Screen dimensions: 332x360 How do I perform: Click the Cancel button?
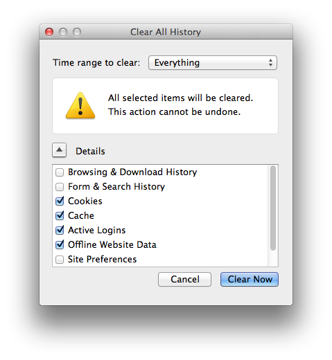184,279
